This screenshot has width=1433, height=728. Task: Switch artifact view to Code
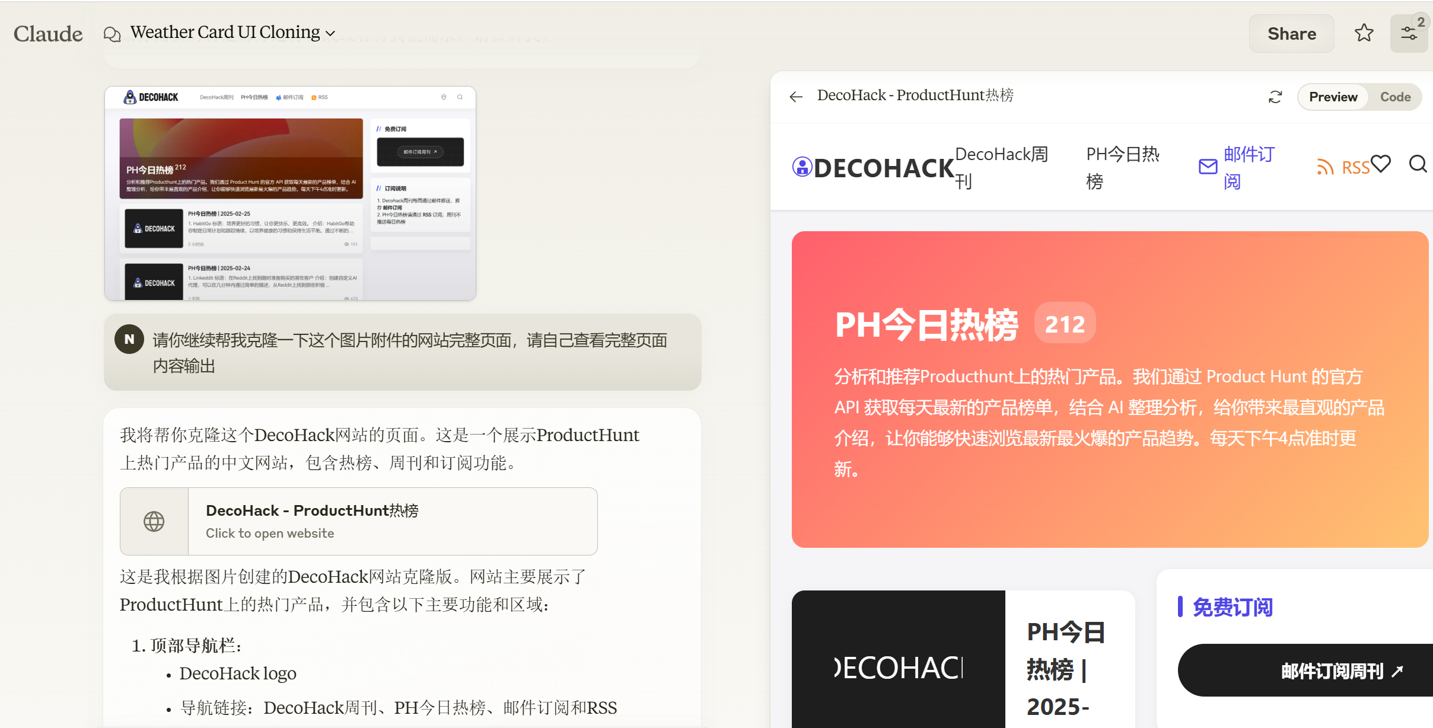pos(1394,97)
